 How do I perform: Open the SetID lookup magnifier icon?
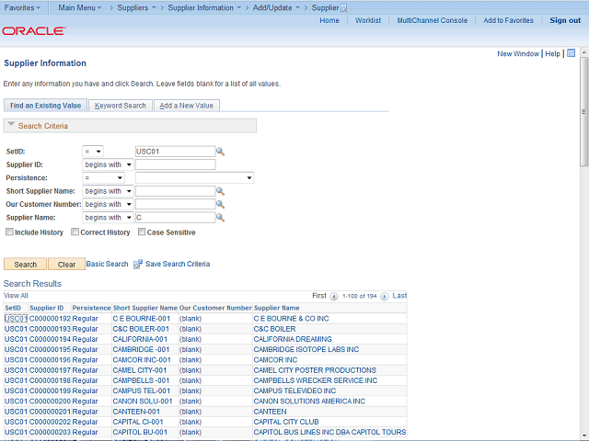(x=220, y=152)
